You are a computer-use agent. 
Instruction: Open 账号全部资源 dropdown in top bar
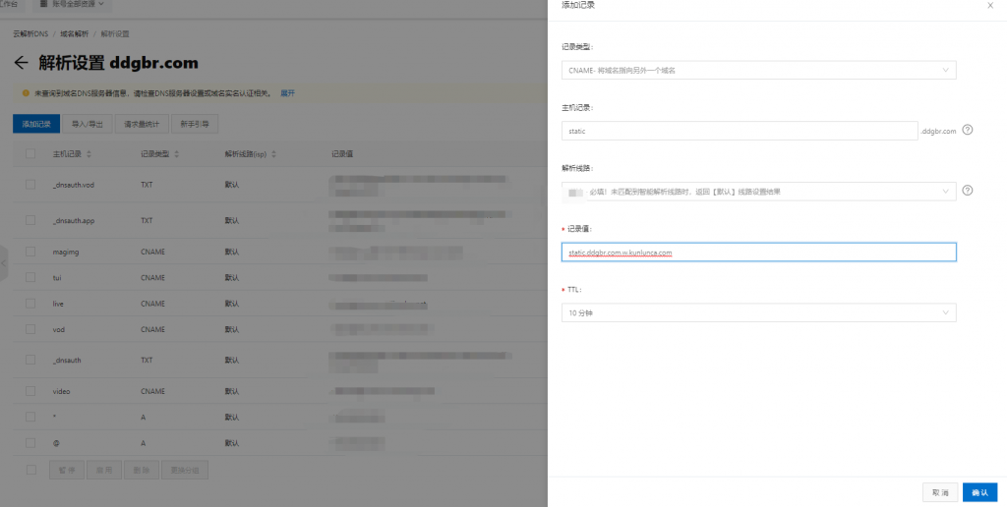coord(71,4)
